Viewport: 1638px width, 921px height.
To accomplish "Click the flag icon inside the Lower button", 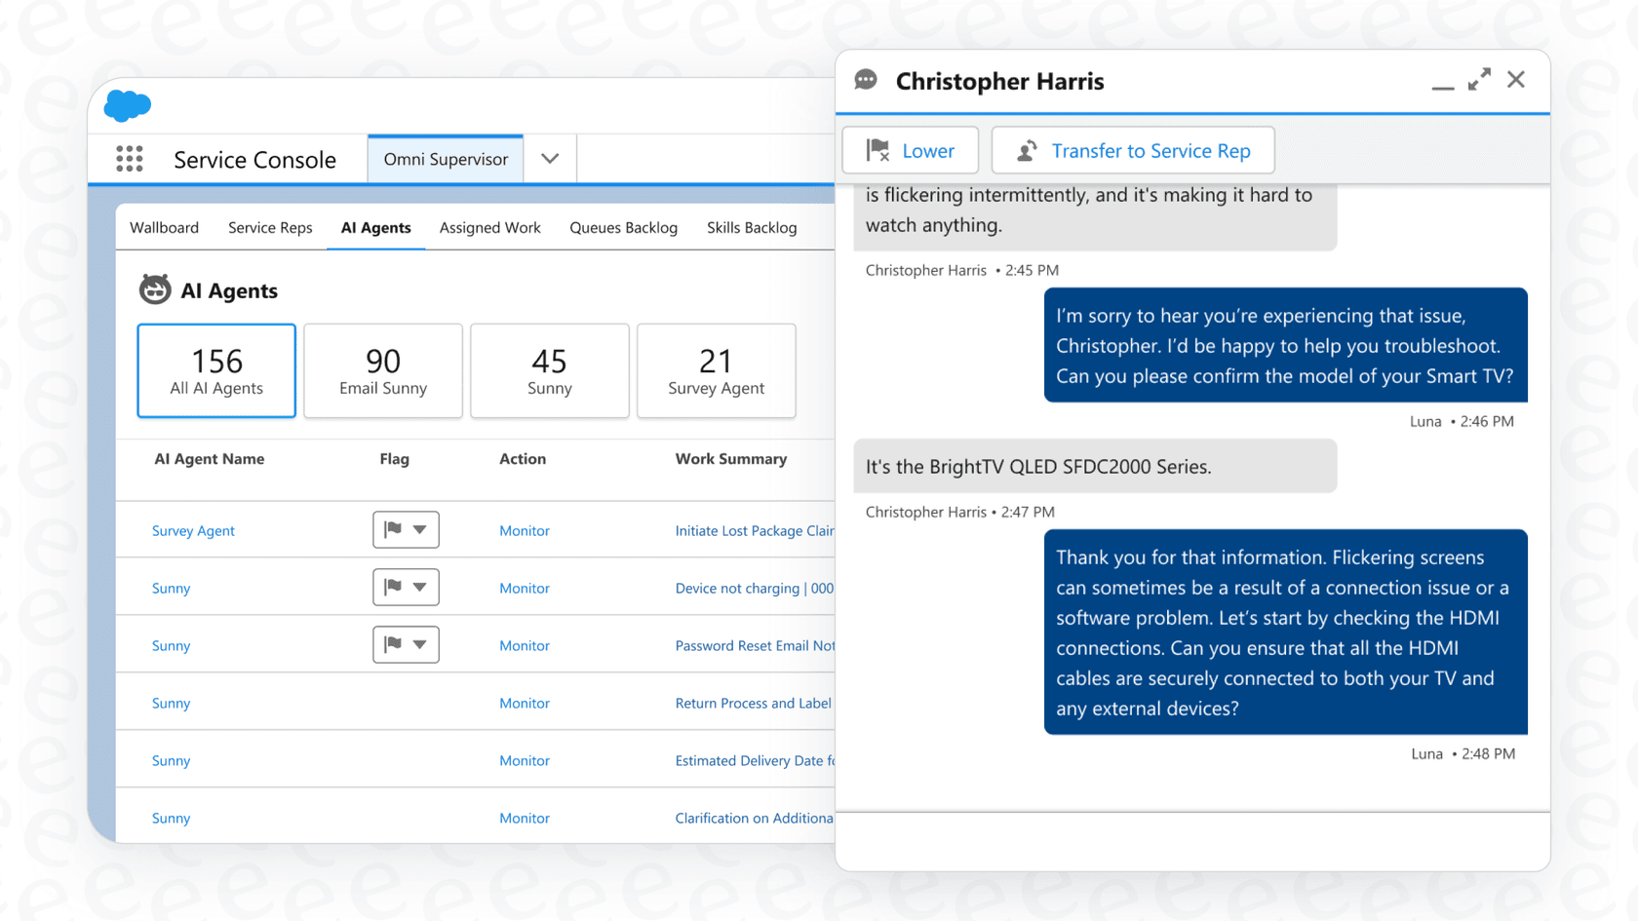I will tap(878, 150).
